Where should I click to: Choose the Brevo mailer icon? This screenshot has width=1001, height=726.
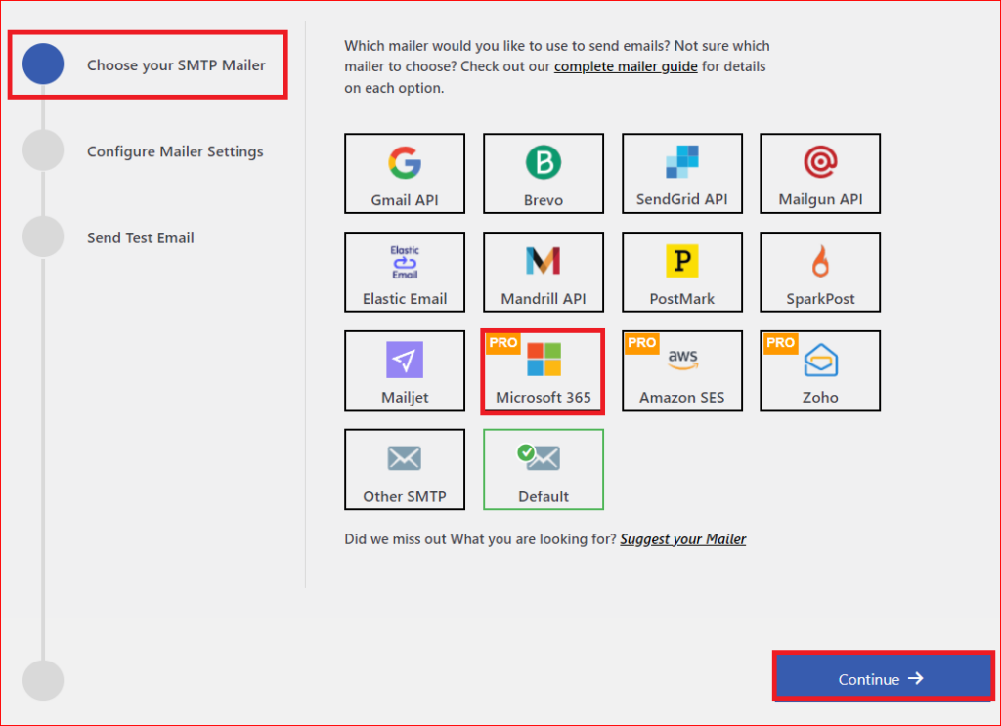[x=543, y=173]
